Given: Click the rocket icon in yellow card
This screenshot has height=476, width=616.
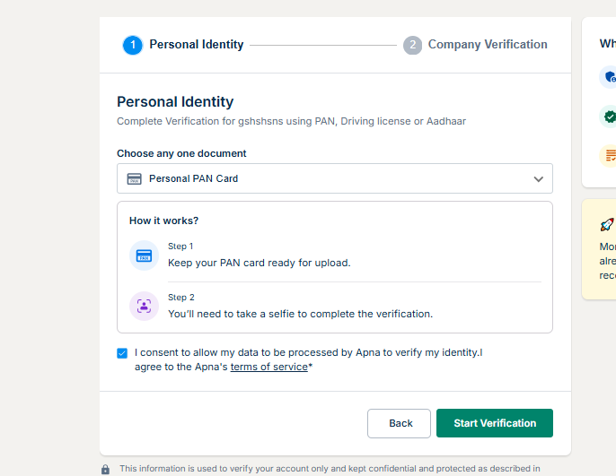Looking at the screenshot, I should [x=607, y=224].
